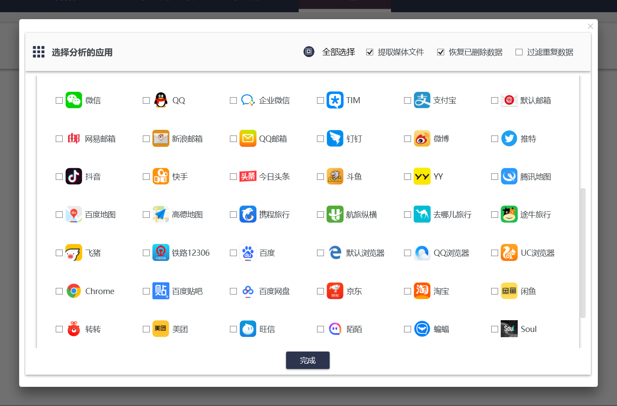Click the 企业微信 app icon

tap(248, 100)
